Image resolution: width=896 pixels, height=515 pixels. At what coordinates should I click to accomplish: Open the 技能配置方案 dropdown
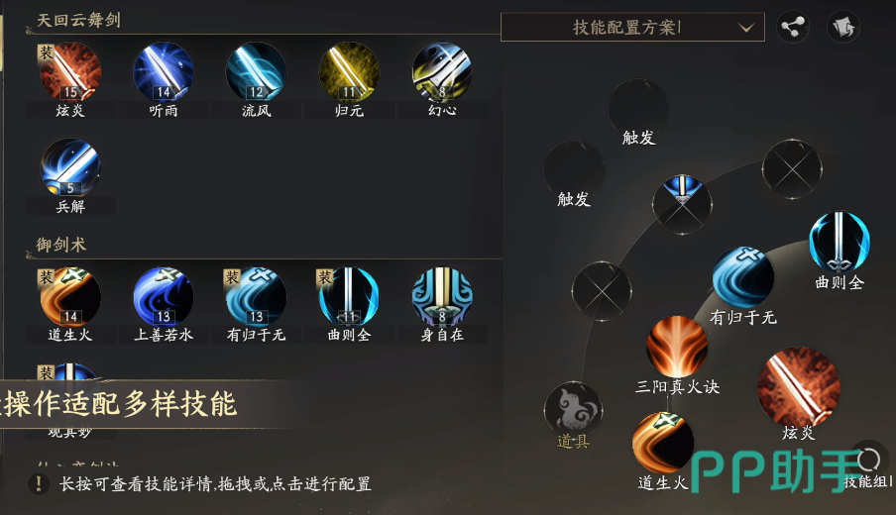[x=632, y=27]
